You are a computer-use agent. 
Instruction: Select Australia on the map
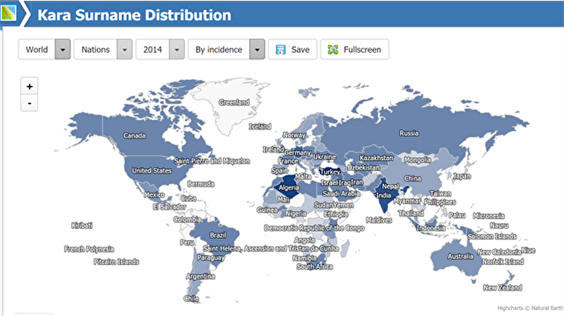461,256
